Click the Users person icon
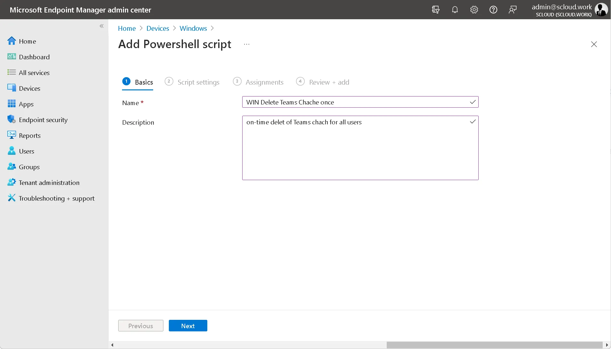Image resolution: width=611 pixels, height=349 pixels. point(12,151)
